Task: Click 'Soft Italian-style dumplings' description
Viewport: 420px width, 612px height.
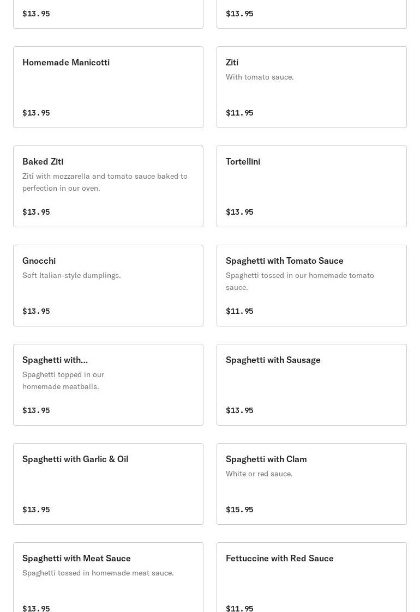Action: pos(71,276)
